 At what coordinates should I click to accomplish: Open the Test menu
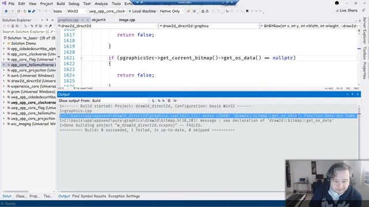pyautogui.click(x=87, y=4)
